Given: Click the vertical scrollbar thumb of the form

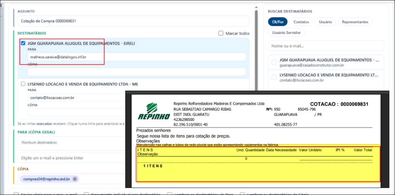Looking at the screenshot, I should [x=256, y=50].
